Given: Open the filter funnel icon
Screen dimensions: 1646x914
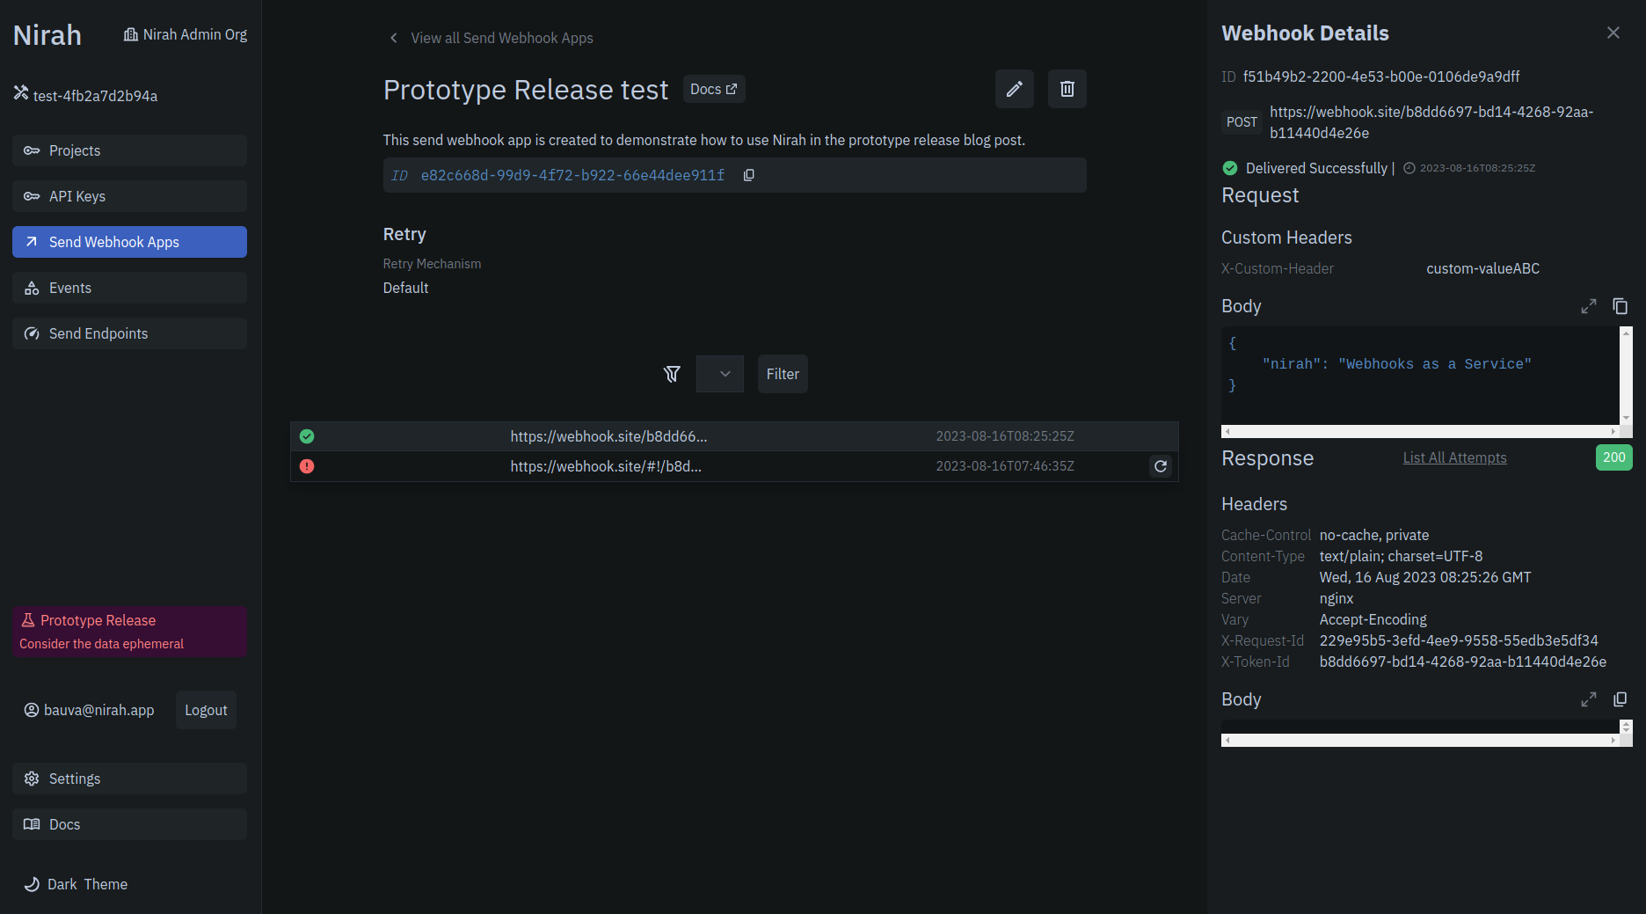Looking at the screenshot, I should point(672,374).
